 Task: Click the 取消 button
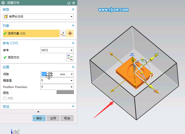[67, 118]
